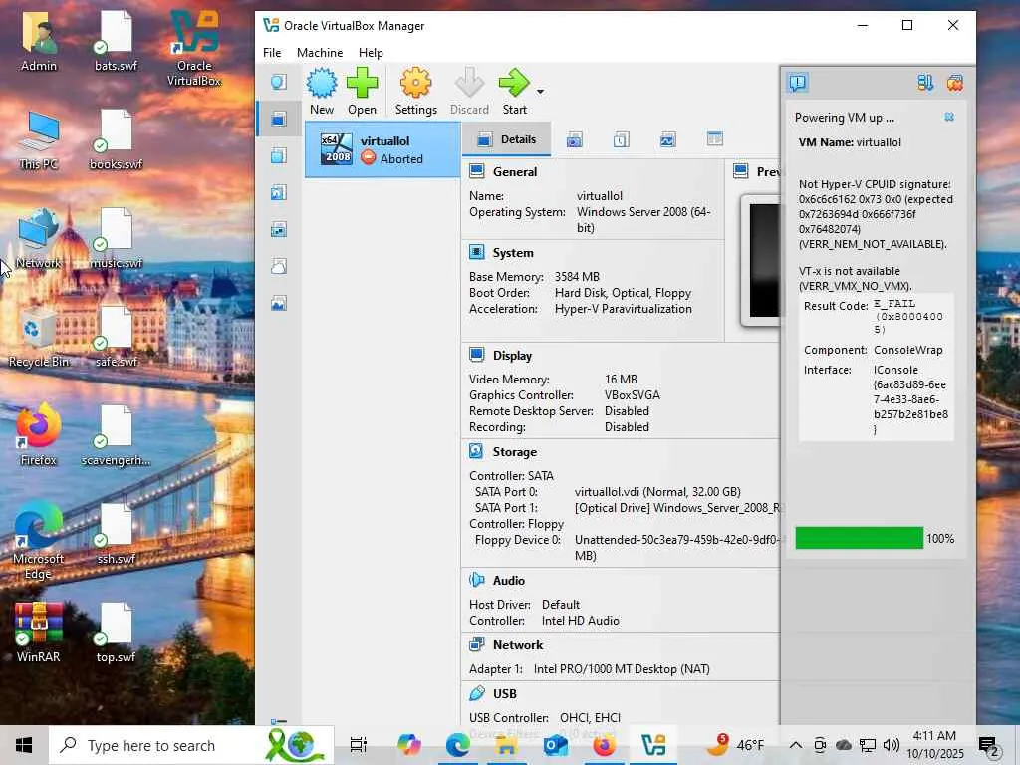Click the 100% green progress bar
Screen dimensions: 1020x765
point(859,538)
